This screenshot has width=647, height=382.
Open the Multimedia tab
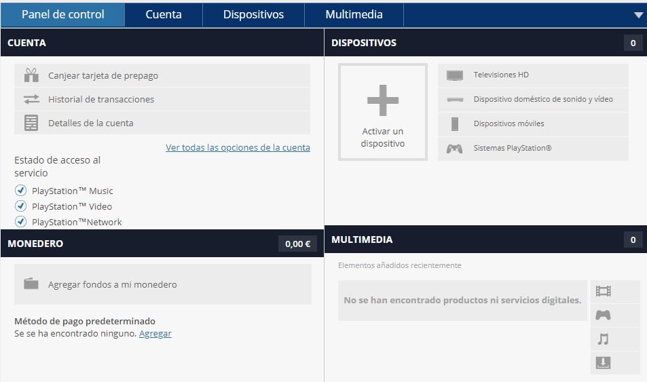pyautogui.click(x=354, y=14)
